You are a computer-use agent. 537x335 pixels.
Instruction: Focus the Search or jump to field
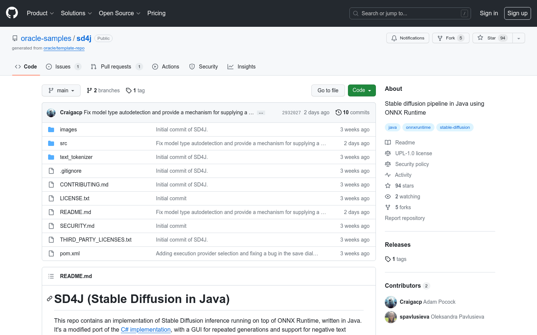(x=410, y=13)
